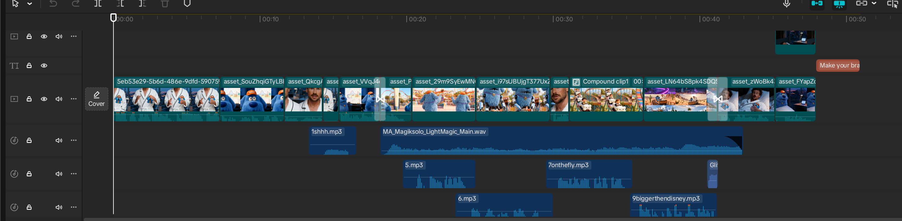
Task: Click audio icon of 5.mp3 track
Action: [x=14, y=174]
